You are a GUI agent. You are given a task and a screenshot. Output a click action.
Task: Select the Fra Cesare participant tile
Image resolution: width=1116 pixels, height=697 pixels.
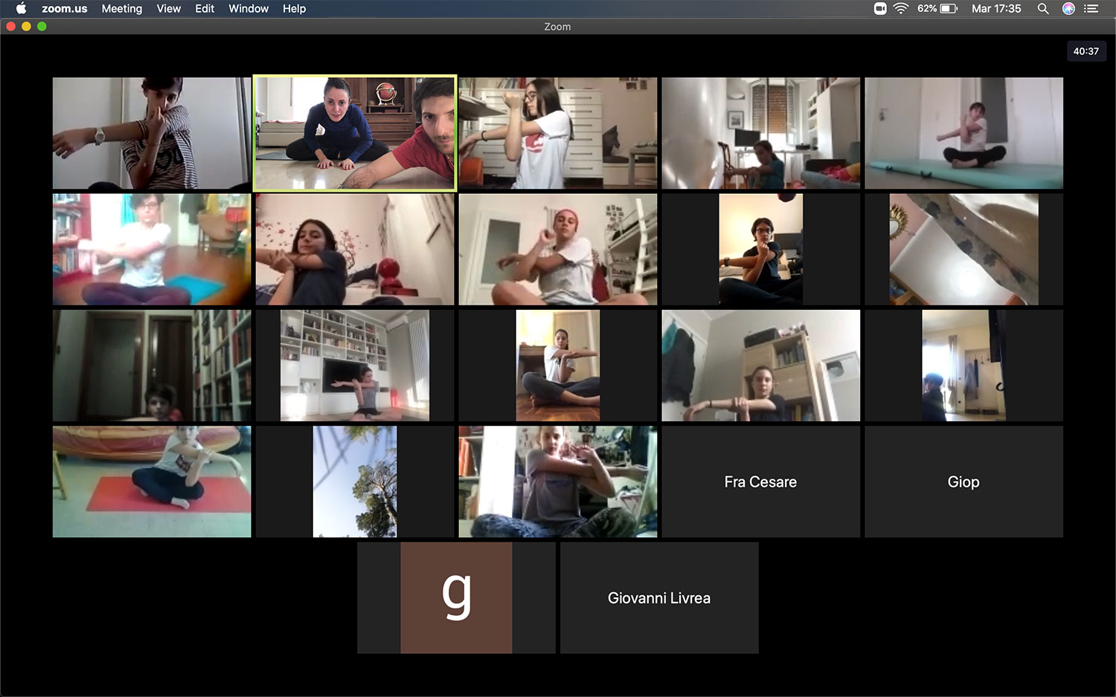pyautogui.click(x=760, y=482)
